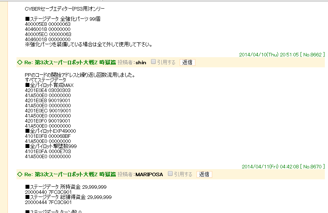Open MARIPOSA's post title Re: 第3次スーパーロボット大戦Z

pos(70,174)
